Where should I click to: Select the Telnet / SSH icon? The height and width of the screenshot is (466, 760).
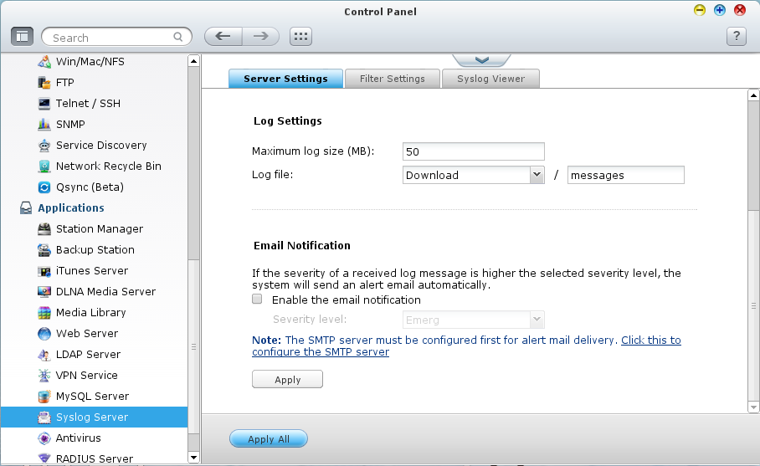click(45, 104)
